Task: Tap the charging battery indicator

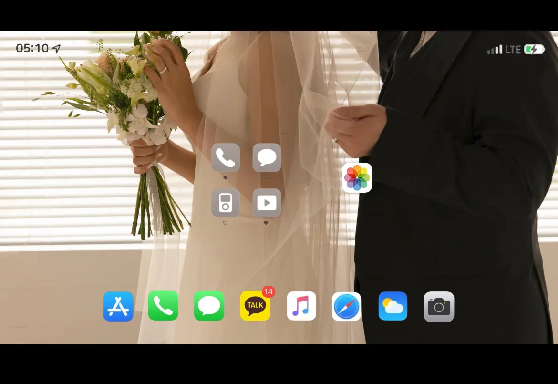Action: (534, 50)
